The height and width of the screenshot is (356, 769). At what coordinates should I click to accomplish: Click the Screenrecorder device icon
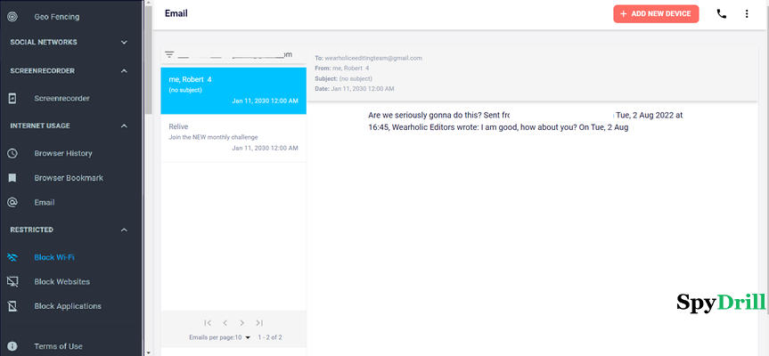12,98
